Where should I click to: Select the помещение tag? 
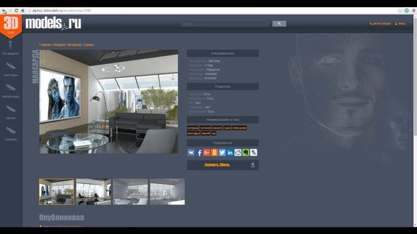pyautogui.click(x=239, y=128)
